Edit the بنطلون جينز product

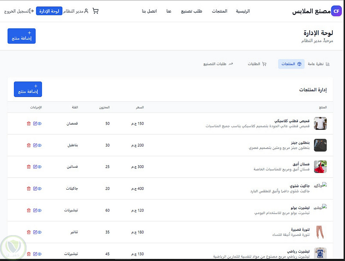35,145
